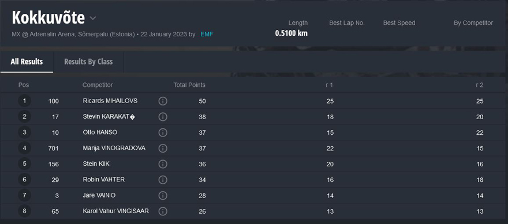Show info for Stein KIIK
The height and width of the screenshot is (224, 508).
(x=163, y=164)
